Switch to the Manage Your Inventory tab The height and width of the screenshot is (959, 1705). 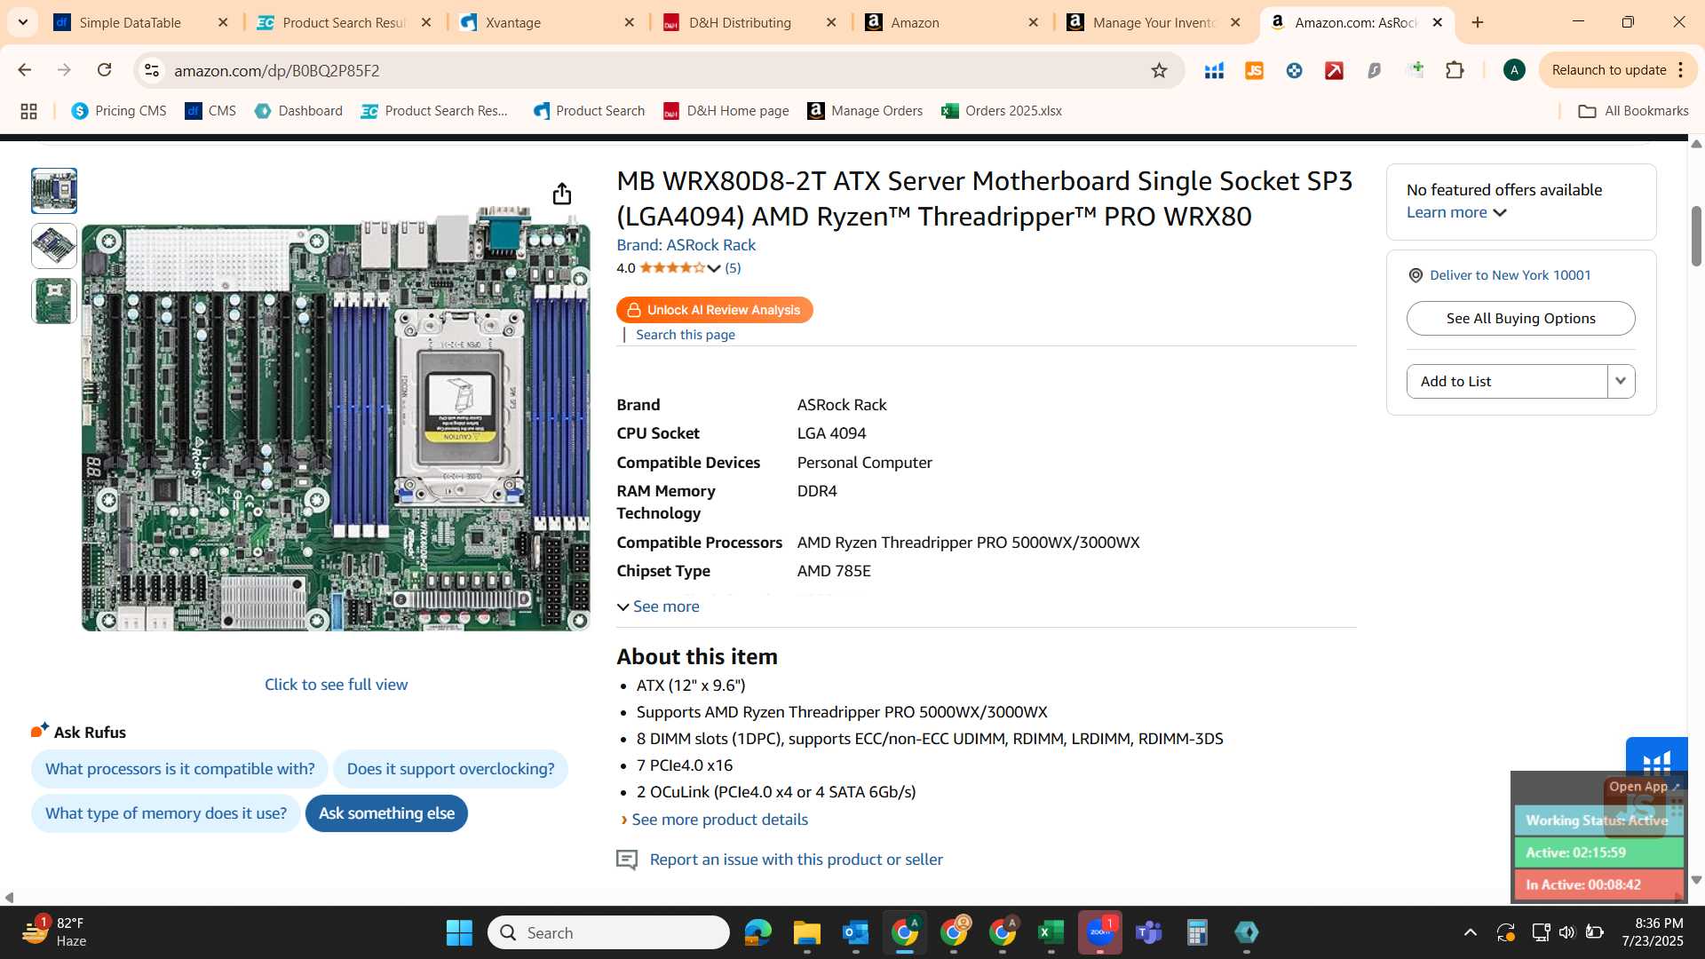pos(1155,22)
